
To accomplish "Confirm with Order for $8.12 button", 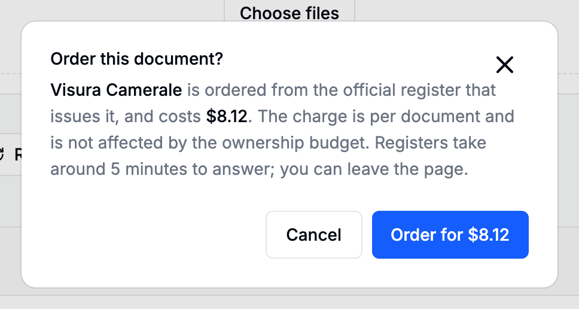I will coord(450,235).
